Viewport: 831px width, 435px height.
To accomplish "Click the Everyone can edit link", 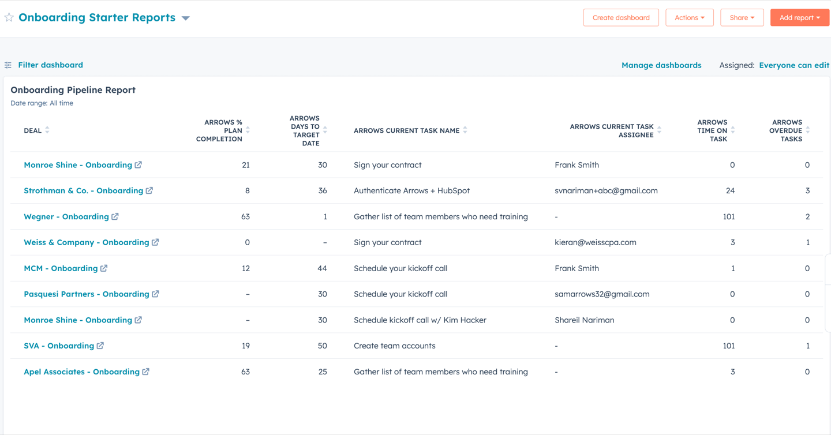I will coord(794,65).
